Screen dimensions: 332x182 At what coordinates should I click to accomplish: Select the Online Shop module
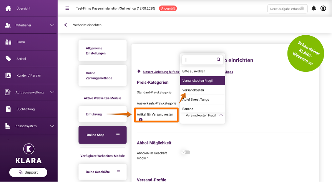103,135
